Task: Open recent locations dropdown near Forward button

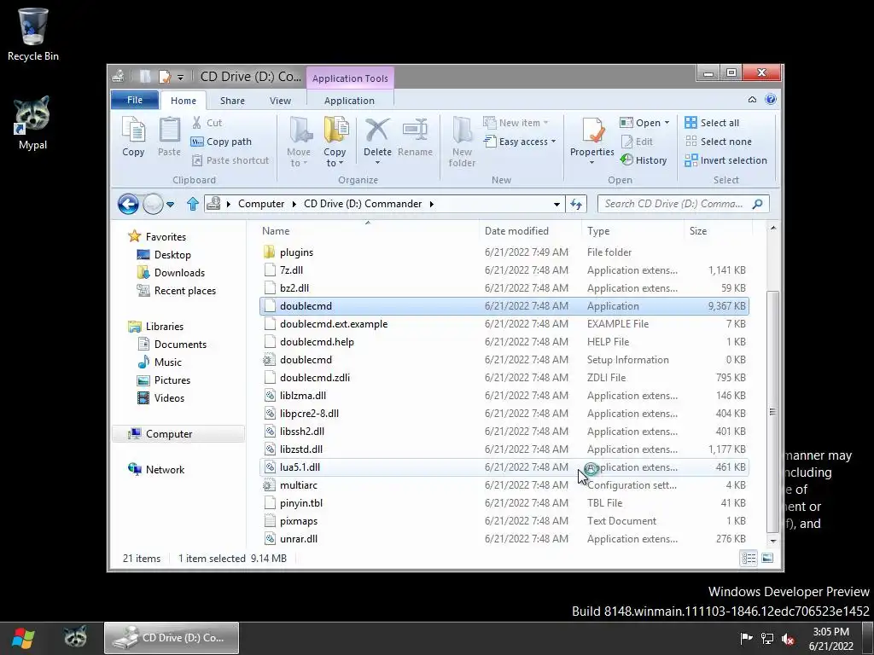Action: pos(170,205)
